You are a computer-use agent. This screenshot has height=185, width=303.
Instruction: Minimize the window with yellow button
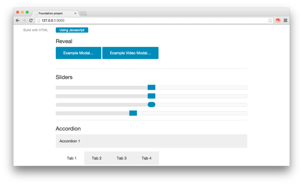pyautogui.click(x=22, y=12)
